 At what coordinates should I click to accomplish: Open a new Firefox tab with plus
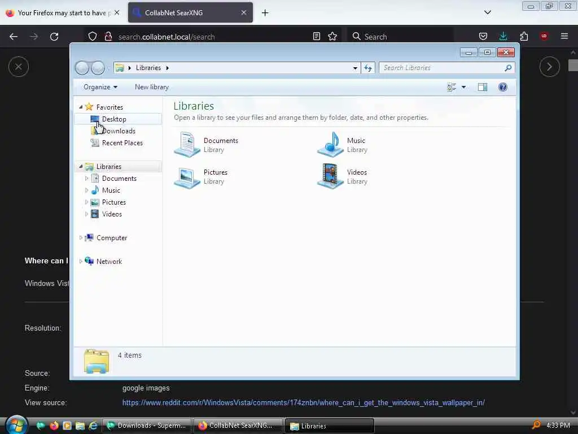[265, 13]
